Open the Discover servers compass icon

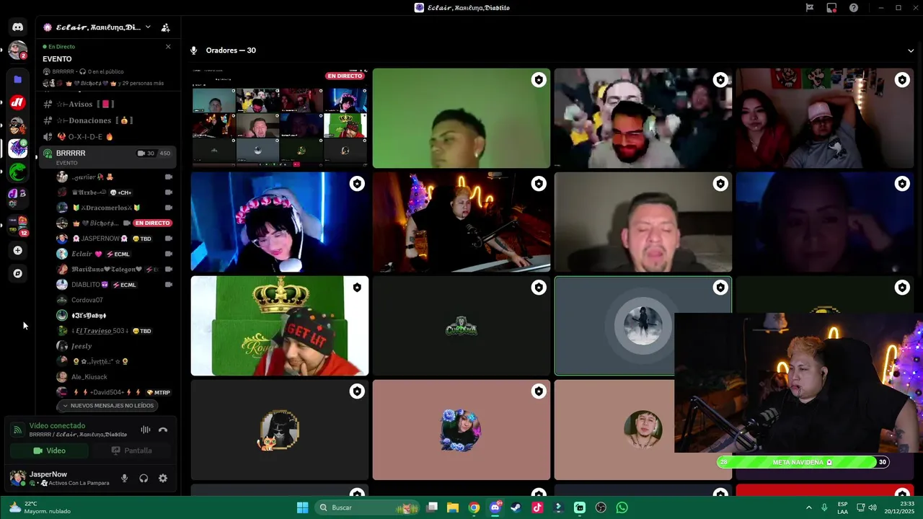17,273
